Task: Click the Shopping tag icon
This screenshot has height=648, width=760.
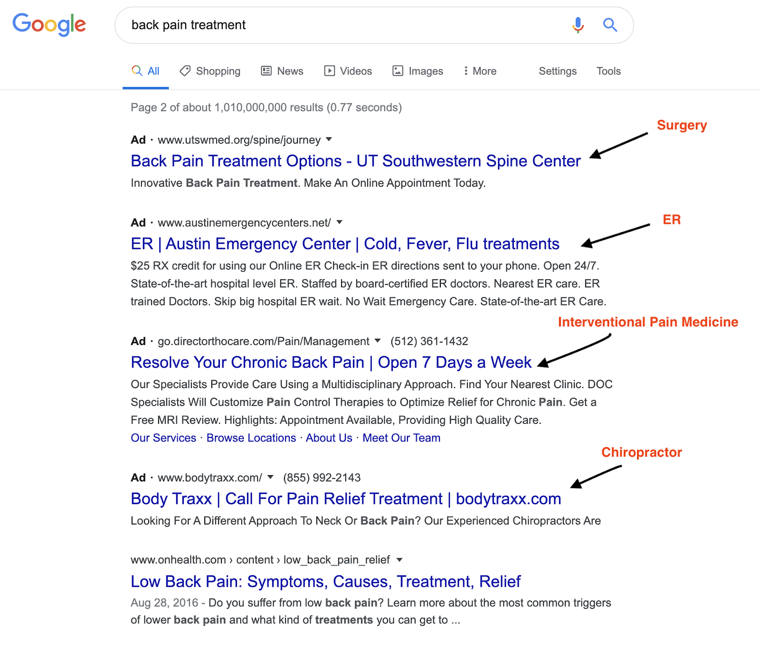Action: click(x=185, y=71)
